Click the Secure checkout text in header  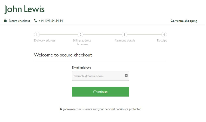(x=19, y=21)
